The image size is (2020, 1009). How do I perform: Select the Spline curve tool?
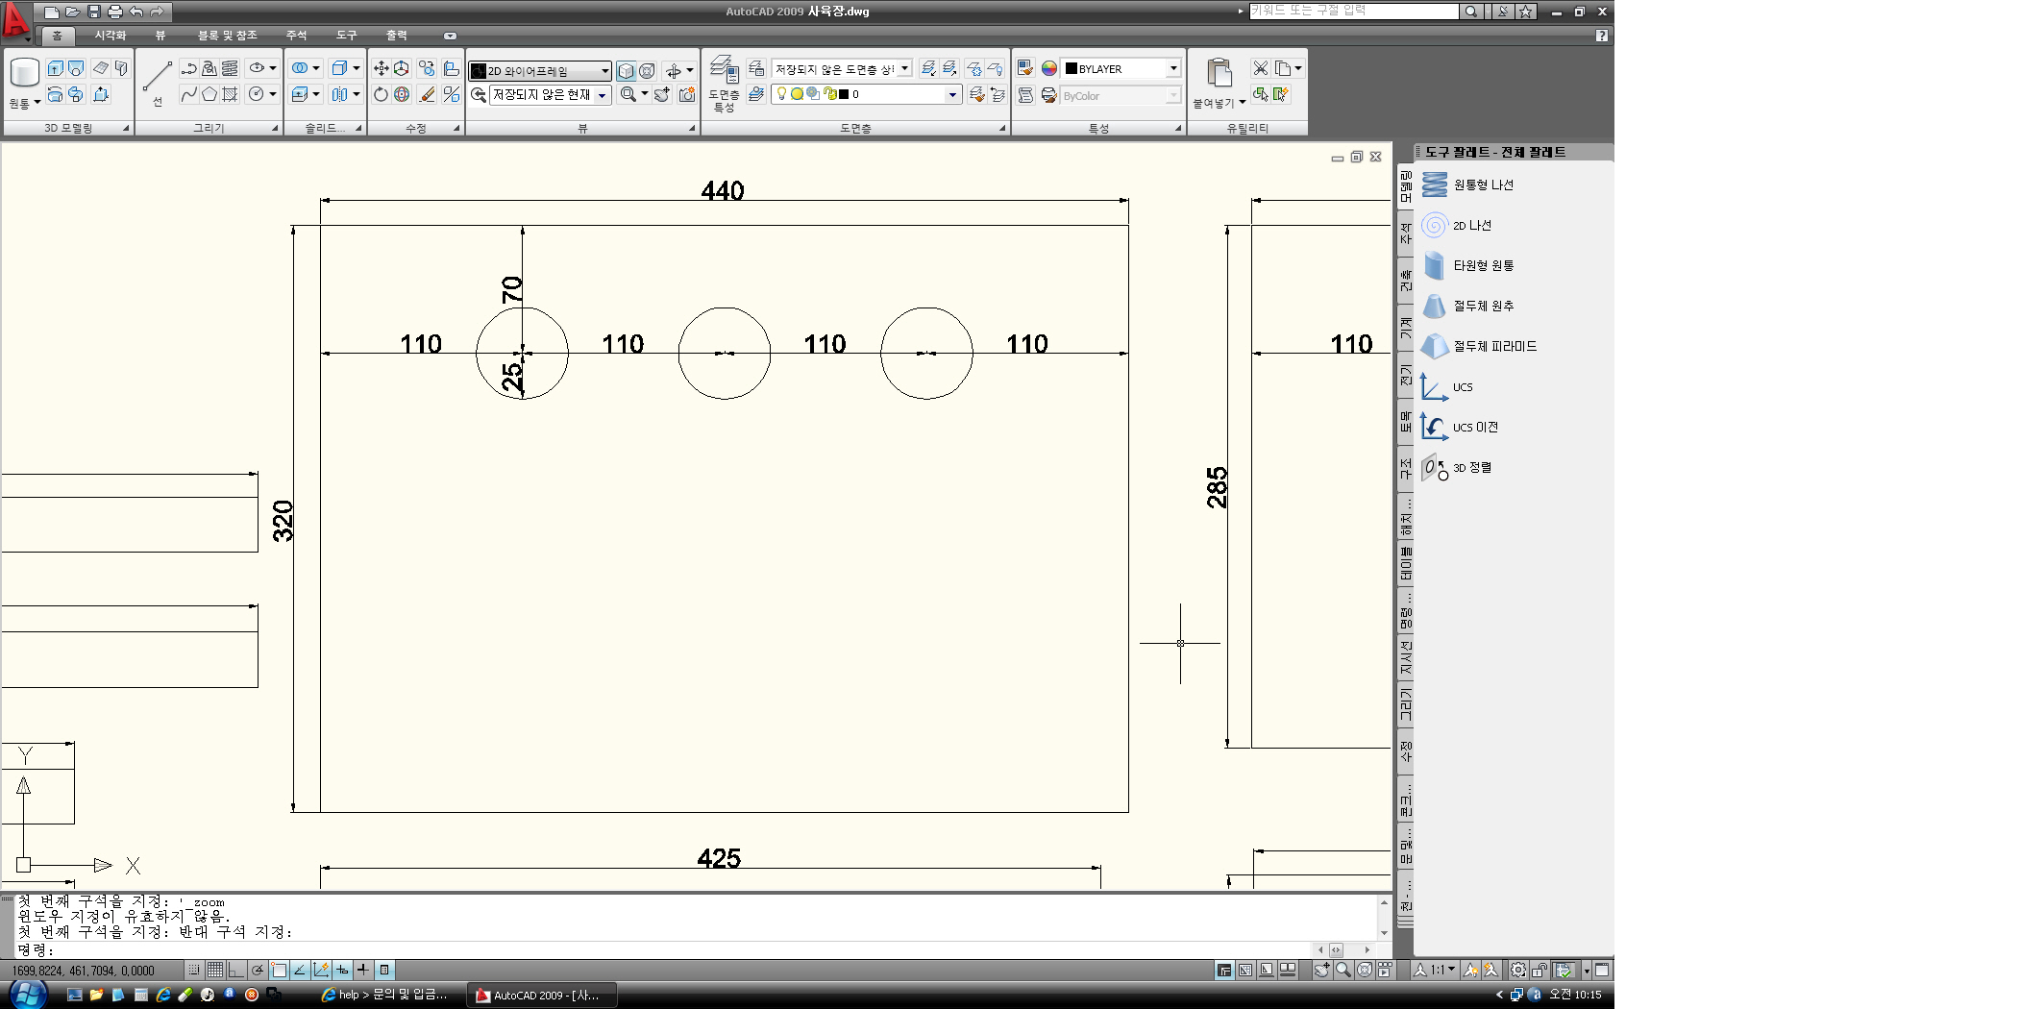pos(189,94)
